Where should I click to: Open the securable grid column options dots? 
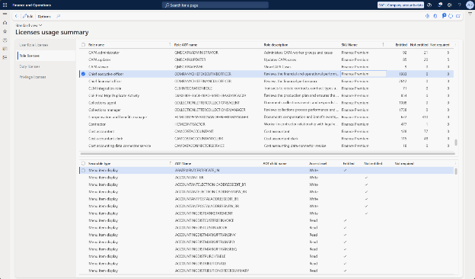[x=456, y=163]
